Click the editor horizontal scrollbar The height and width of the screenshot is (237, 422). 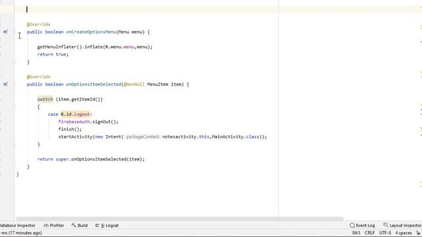[180, 219]
